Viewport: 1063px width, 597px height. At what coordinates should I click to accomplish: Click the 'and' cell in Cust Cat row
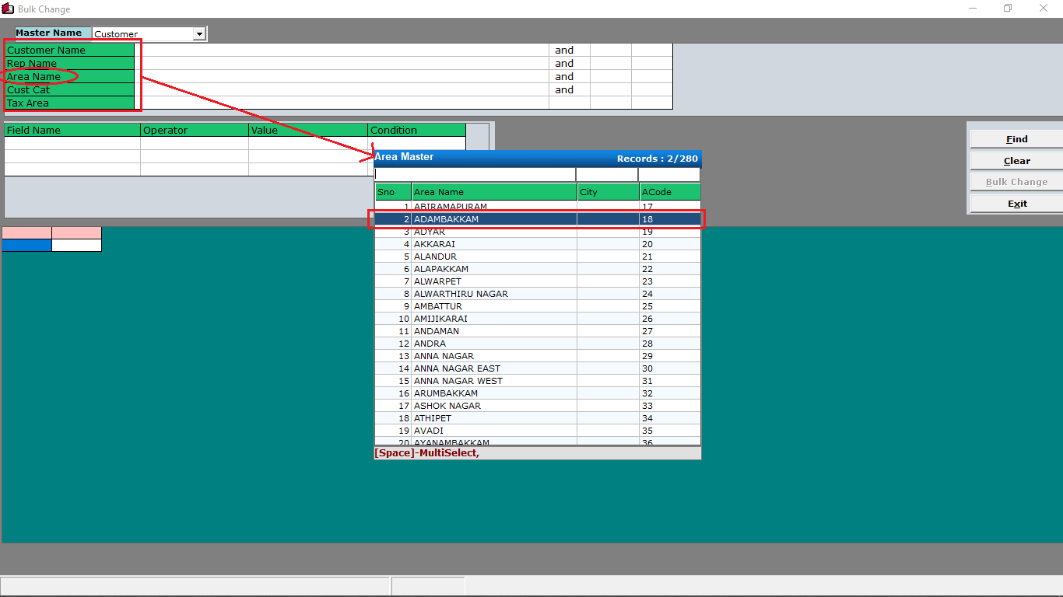(570, 90)
